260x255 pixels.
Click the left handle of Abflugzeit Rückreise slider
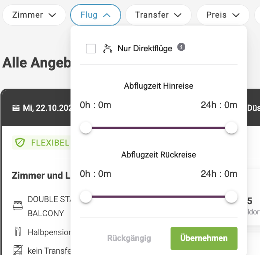coord(86,197)
